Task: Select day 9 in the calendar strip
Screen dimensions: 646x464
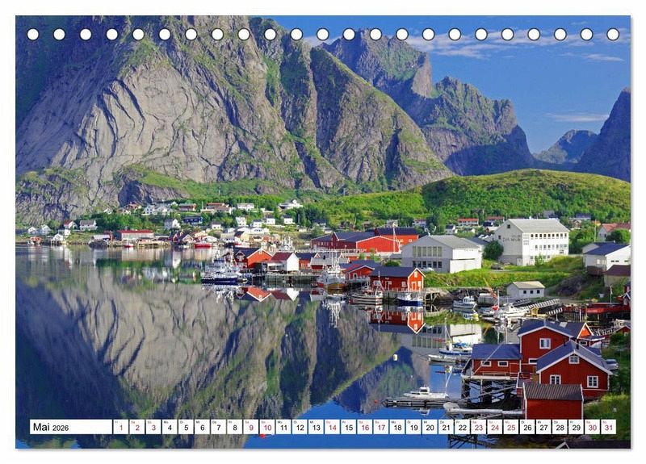Action: pos(251,427)
